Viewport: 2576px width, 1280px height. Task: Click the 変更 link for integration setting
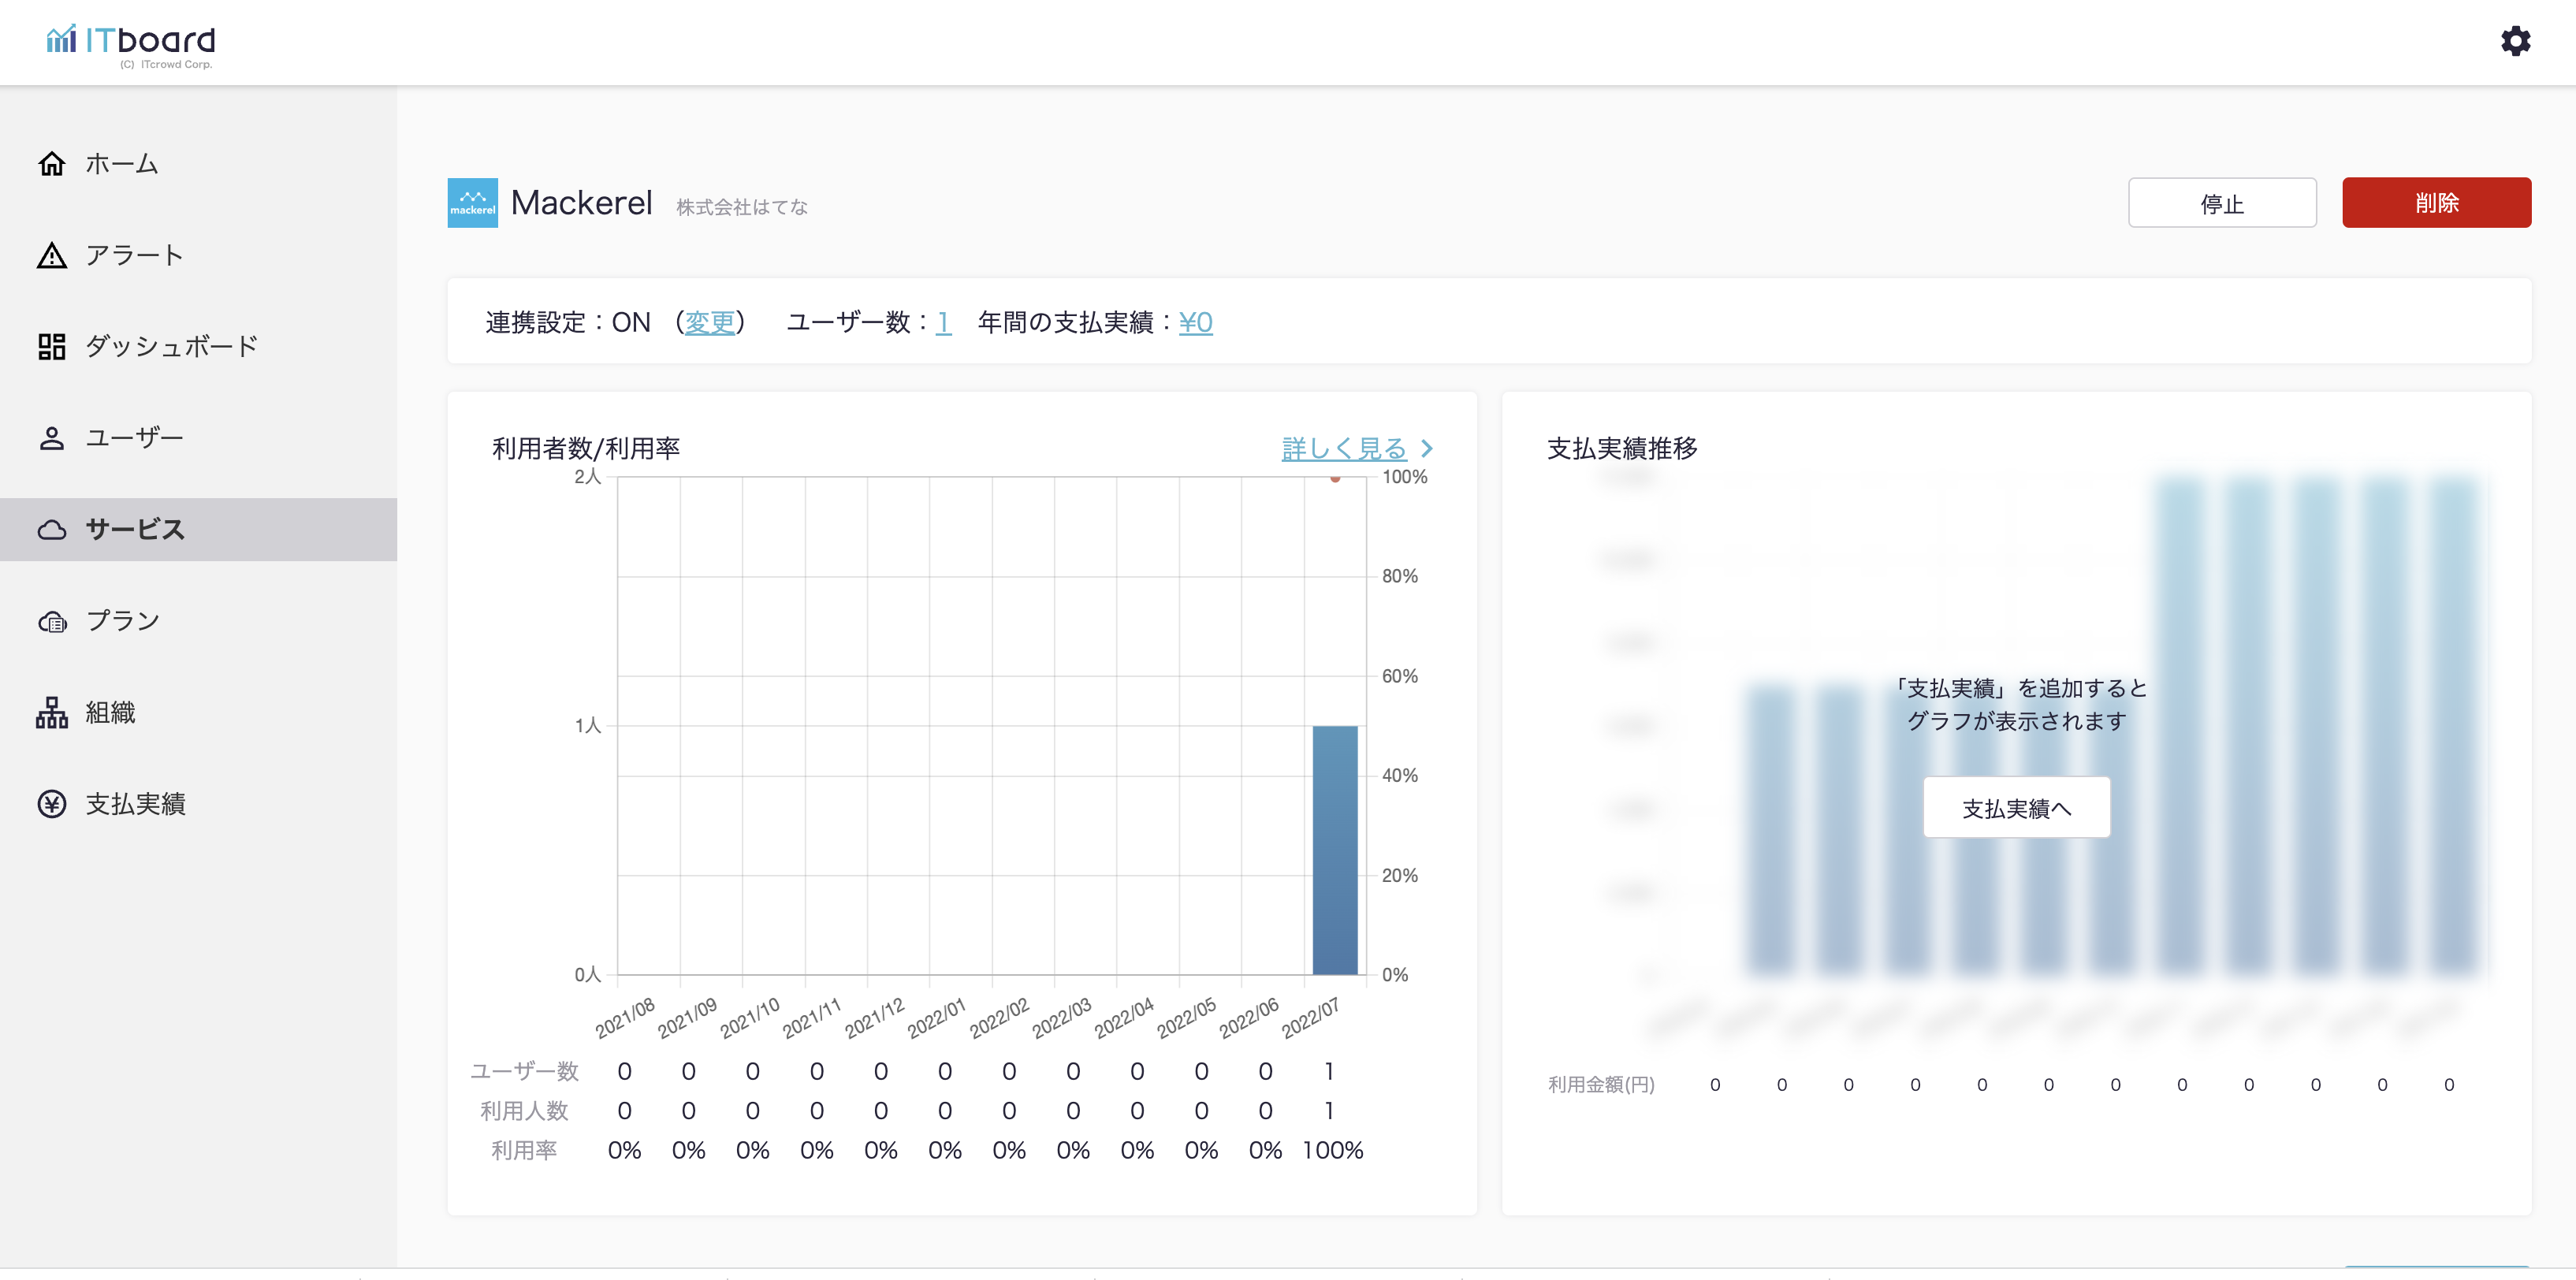click(709, 322)
